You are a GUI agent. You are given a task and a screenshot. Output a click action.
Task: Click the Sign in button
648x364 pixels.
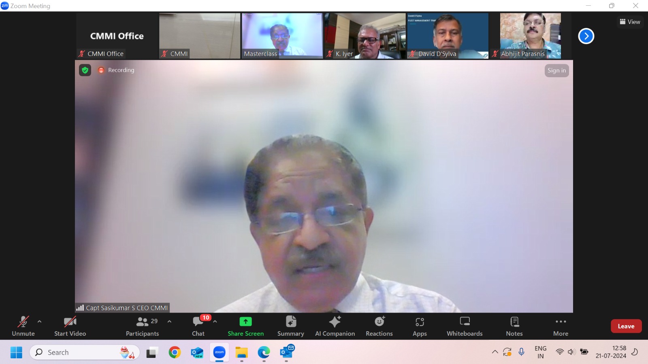click(556, 70)
